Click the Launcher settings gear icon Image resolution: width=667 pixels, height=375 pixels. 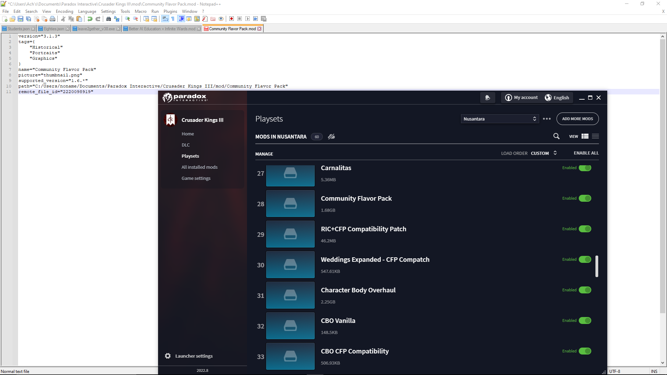[167, 356]
